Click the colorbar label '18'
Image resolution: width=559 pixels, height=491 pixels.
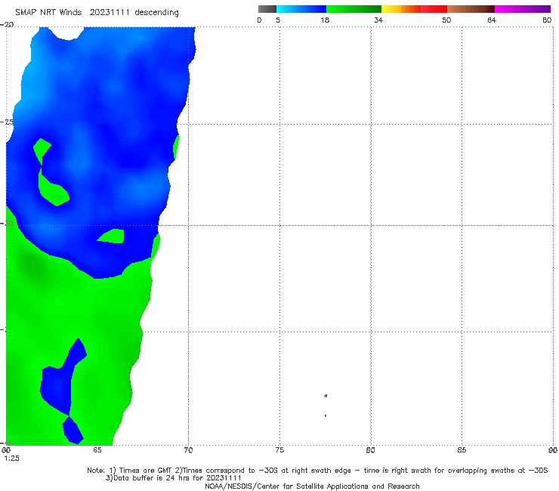pyautogui.click(x=325, y=20)
